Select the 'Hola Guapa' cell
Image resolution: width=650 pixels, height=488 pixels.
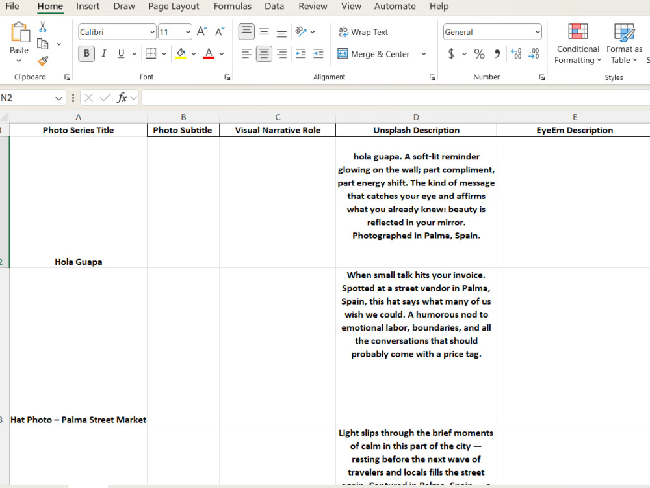pos(79,202)
